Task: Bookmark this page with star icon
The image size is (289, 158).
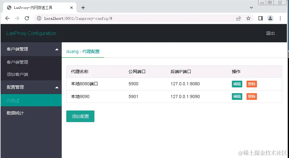Action: [248, 18]
